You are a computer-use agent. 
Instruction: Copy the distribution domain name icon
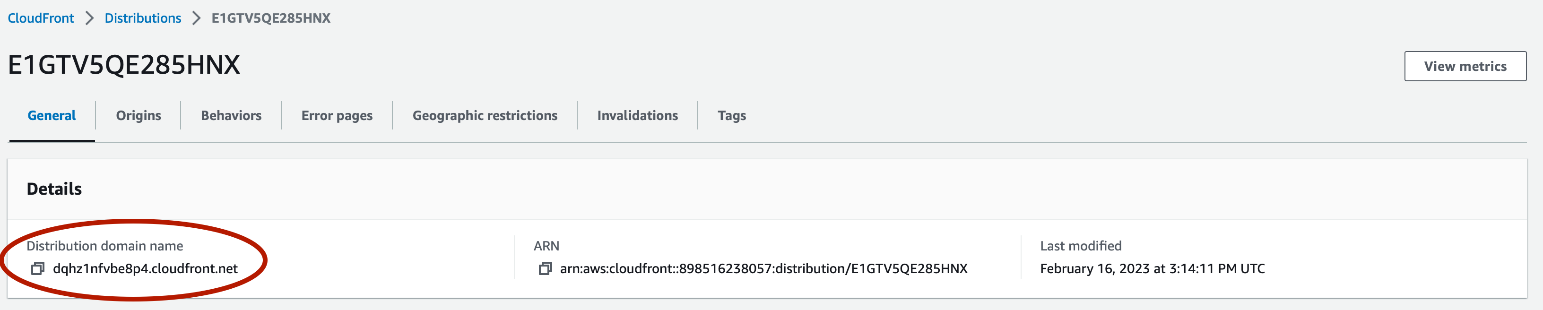(x=38, y=269)
